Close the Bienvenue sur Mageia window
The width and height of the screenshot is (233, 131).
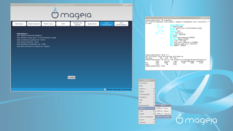[131, 5]
